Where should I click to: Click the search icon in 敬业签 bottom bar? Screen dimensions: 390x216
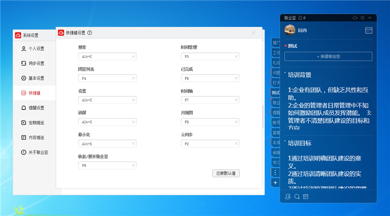click(x=297, y=197)
